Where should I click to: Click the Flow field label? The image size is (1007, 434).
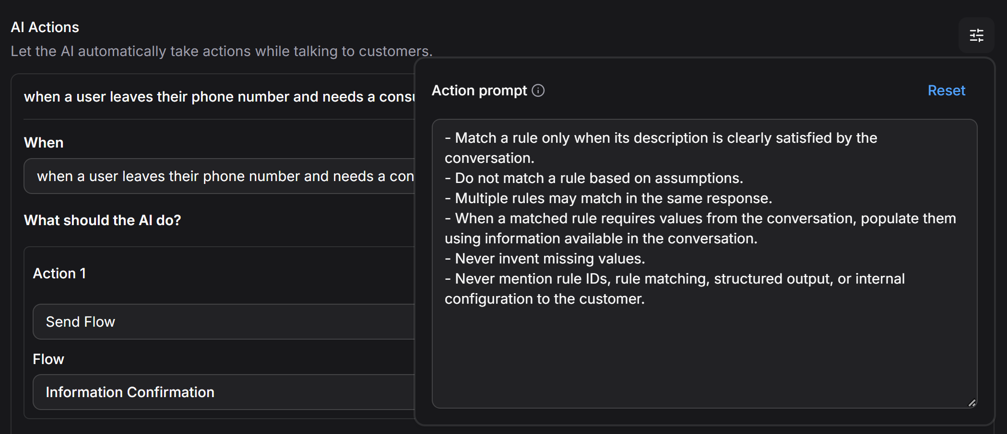(x=48, y=359)
